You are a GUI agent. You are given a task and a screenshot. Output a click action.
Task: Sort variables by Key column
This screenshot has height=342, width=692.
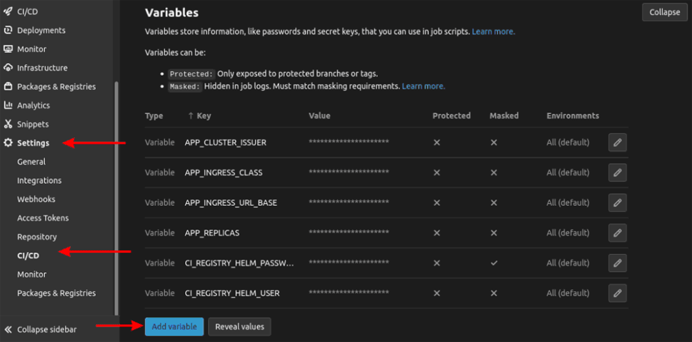[199, 116]
